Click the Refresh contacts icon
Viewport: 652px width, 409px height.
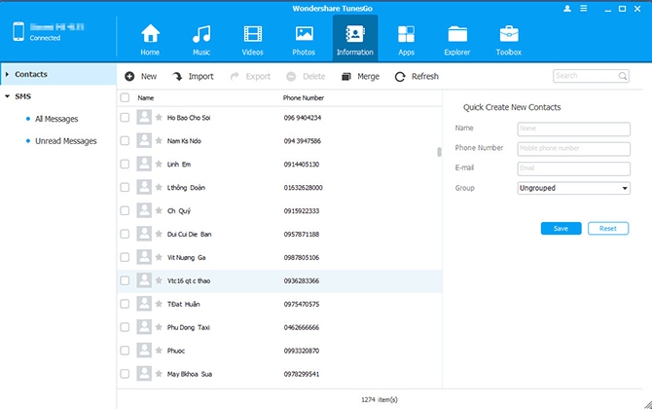pyautogui.click(x=400, y=77)
